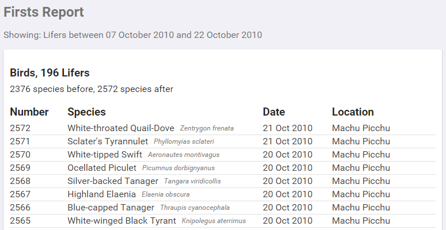Select White-winged Black Tyrant species name
This screenshot has height=230, width=446.
pyautogui.click(x=122, y=220)
